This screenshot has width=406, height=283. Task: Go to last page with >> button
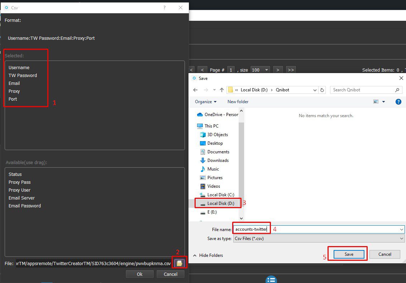291,70
